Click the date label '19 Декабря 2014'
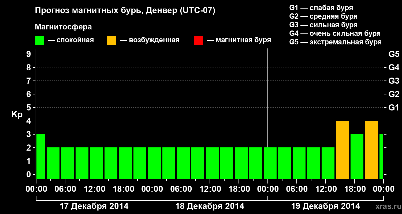The width and height of the screenshot is (402, 214). coord(326,206)
